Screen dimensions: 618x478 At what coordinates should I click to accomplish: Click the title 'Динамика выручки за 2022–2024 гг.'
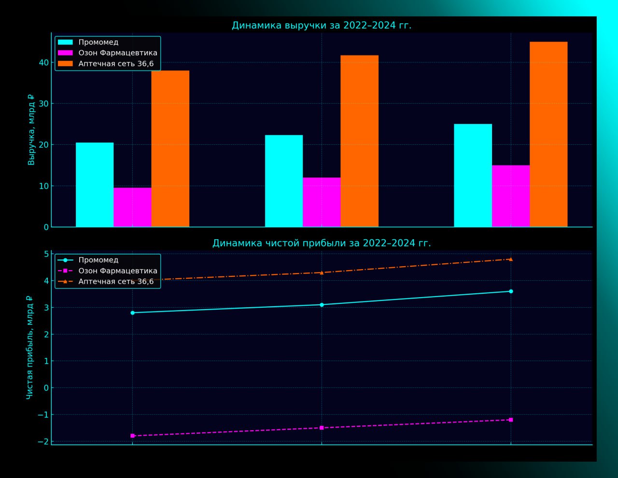click(x=322, y=26)
